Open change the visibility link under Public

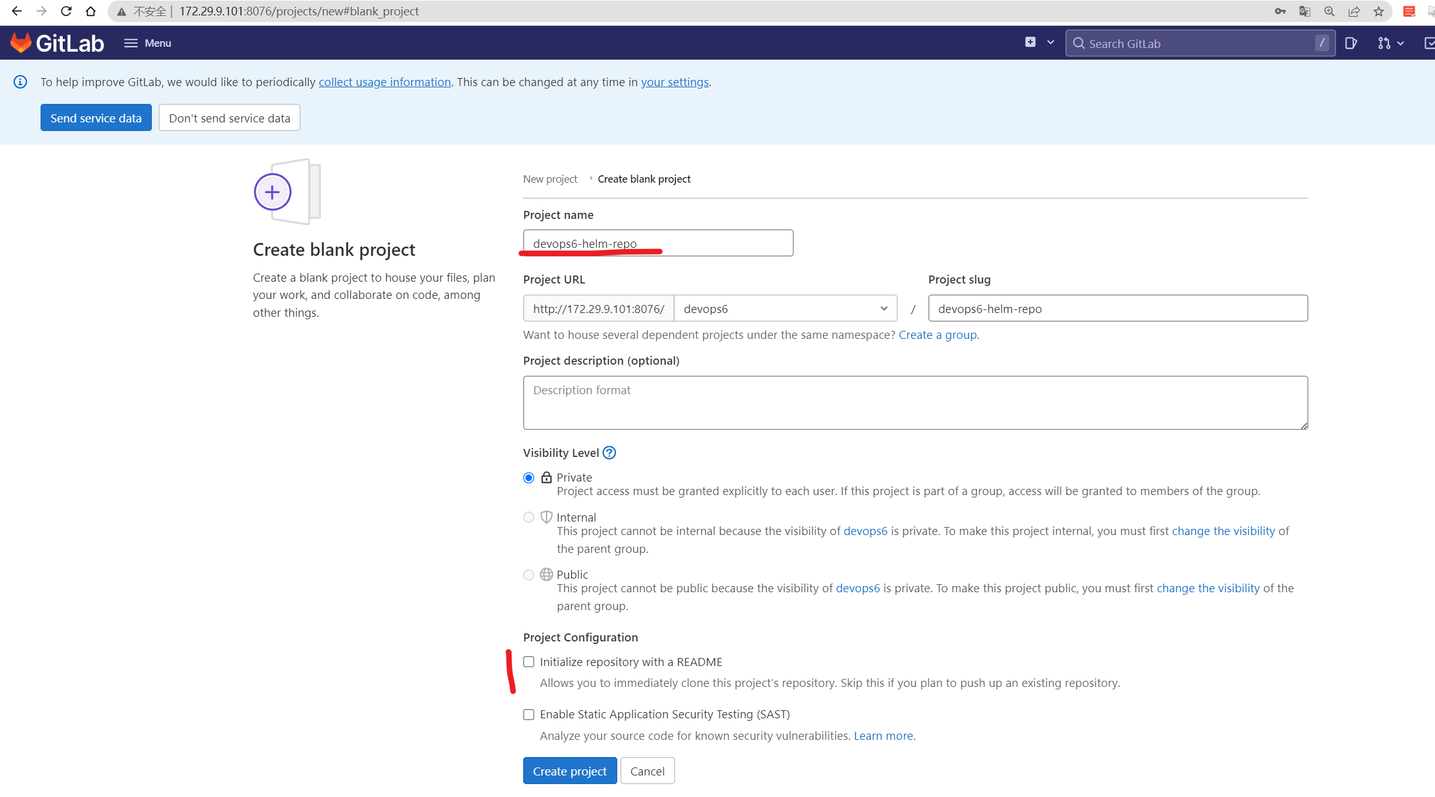(x=1208, y=588)
